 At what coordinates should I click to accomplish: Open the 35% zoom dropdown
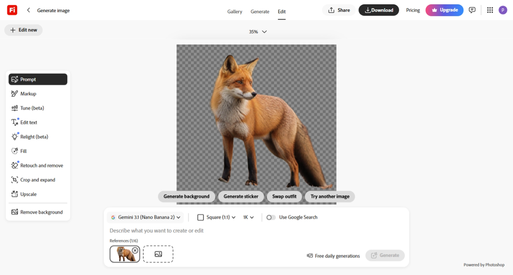[258, 32]
